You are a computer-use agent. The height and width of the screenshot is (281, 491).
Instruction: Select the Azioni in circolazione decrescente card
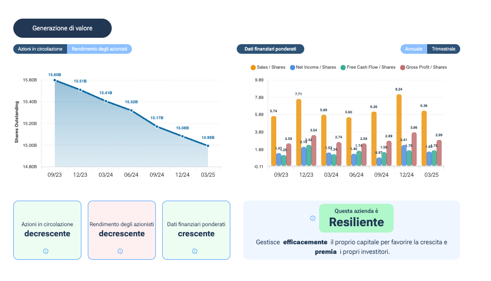coord(47,230)
